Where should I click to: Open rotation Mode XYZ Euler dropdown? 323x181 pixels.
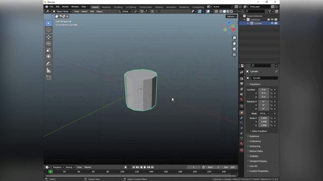264,114
